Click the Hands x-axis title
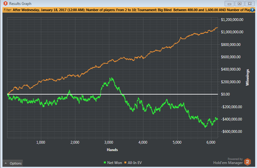 (112, 150)
